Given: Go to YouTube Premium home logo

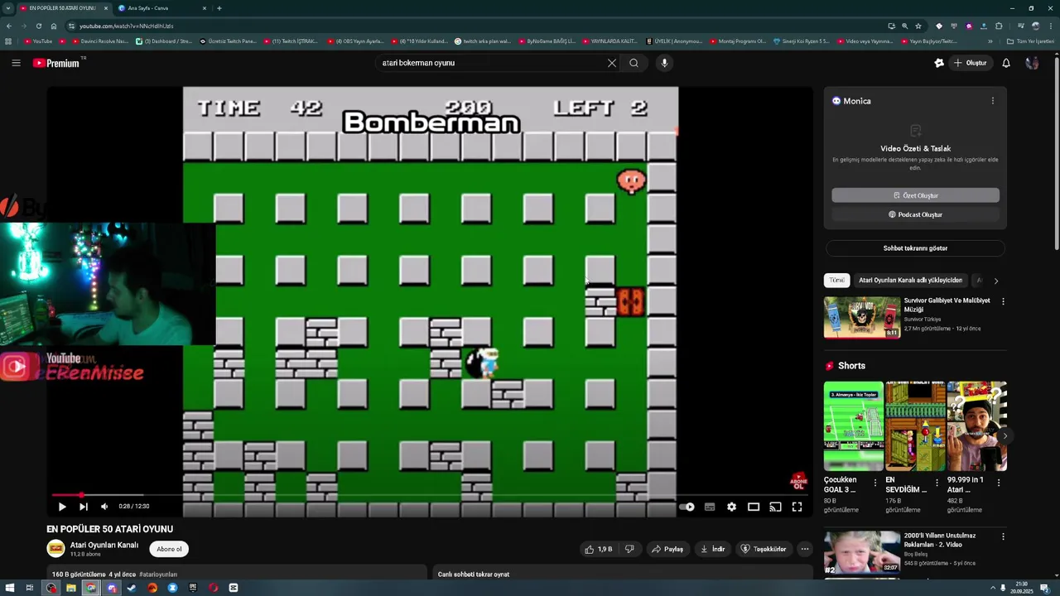Looking at the screenshot, I should 56,63.
